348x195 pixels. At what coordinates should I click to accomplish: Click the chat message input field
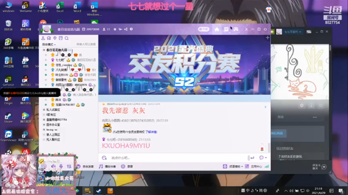tap(178, 158)
